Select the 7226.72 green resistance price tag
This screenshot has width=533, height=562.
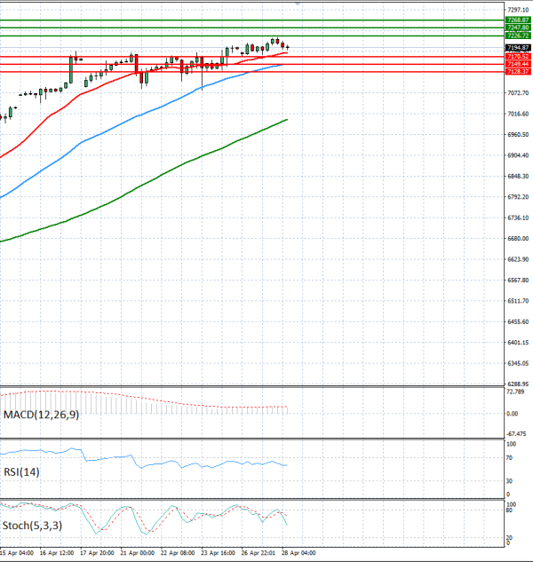[x=517, y=36]
